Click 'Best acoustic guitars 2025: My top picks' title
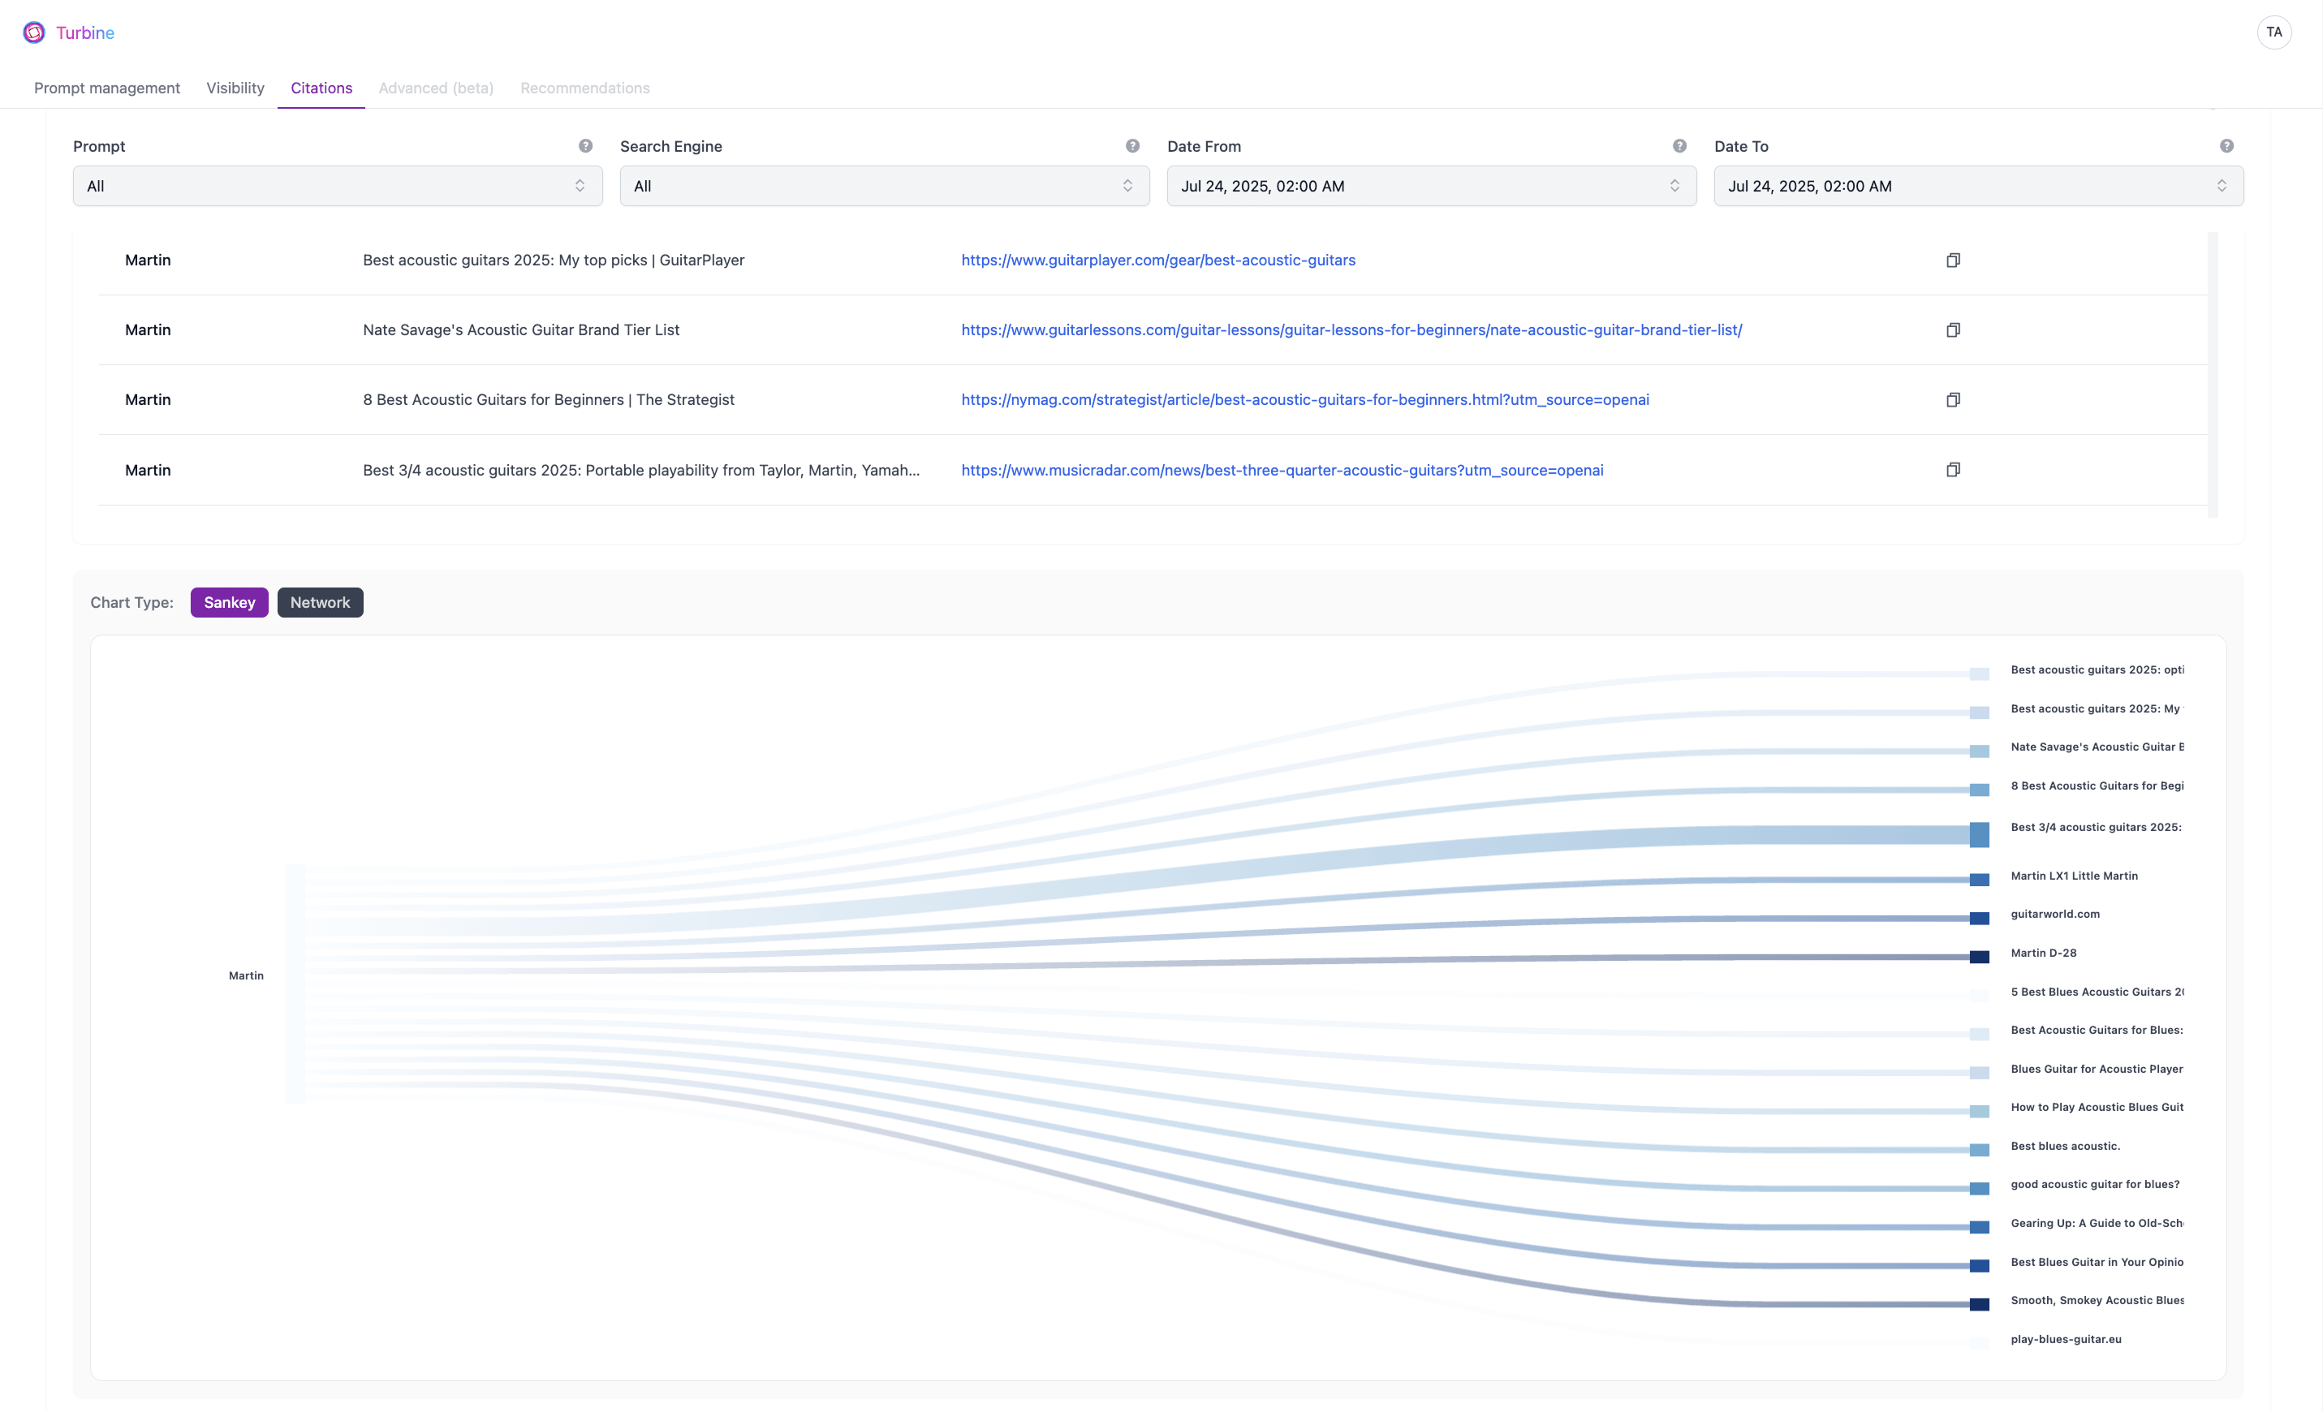 point(554,260)
